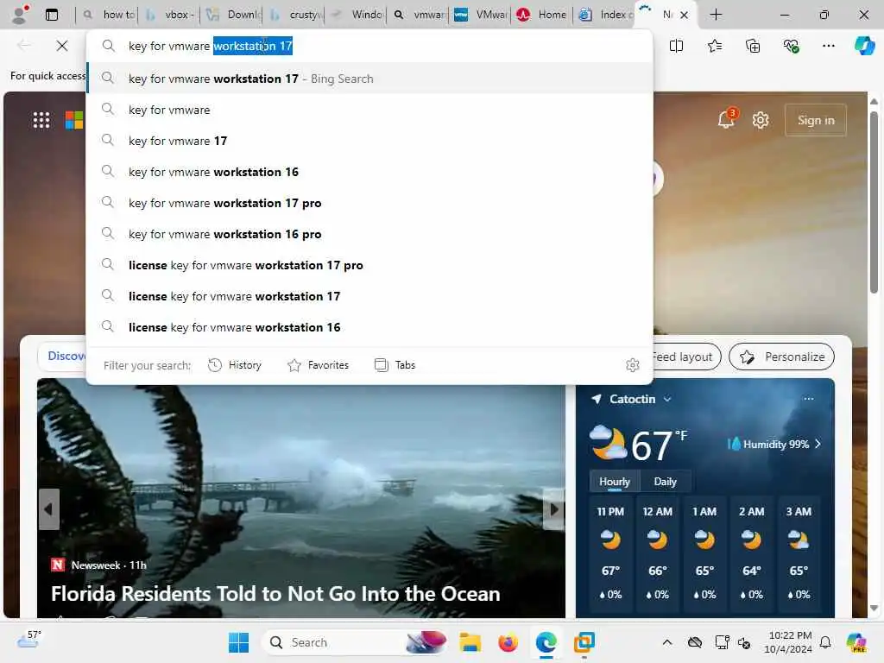Switch weather to Daily view
This screenshot has width=884, height=663.
coord(665,482)
